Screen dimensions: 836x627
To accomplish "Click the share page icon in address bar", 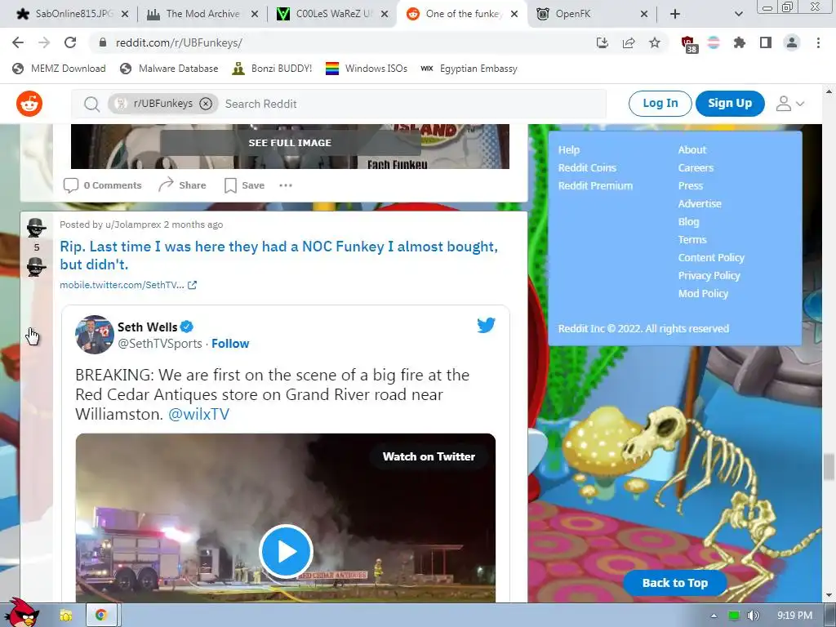I will (x=629, y=42).
